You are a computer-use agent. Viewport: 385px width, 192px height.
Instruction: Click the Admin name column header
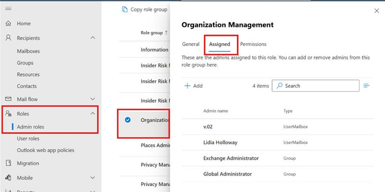point(216,111)
